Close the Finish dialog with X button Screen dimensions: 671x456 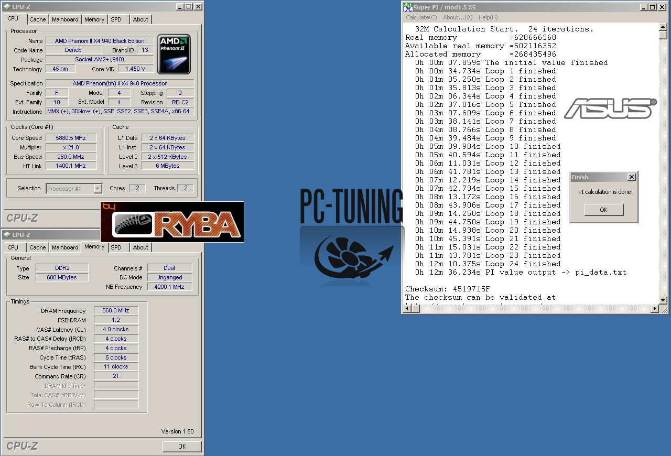pos(631,177)
